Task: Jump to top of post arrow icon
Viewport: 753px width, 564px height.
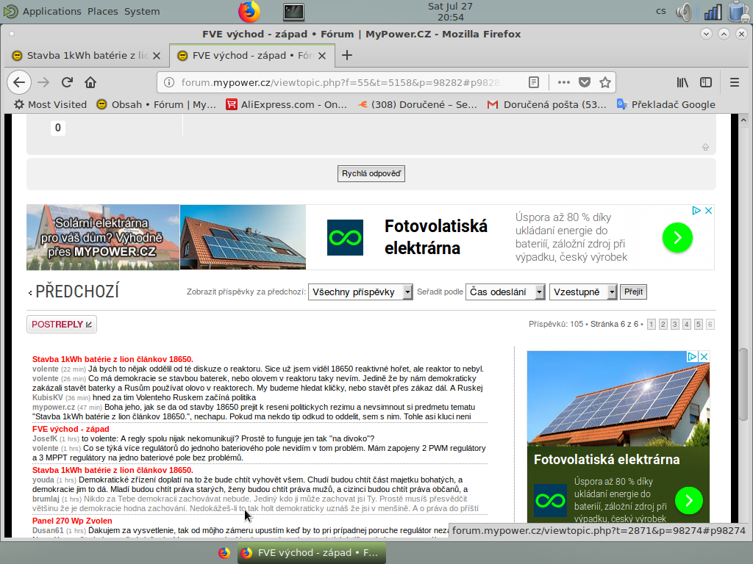Action: [x=705, y=147]
